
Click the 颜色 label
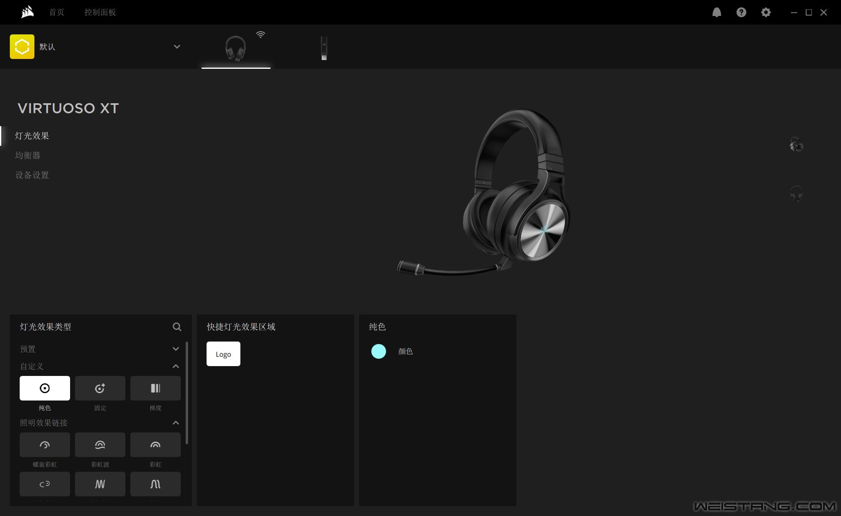point(405,351)
